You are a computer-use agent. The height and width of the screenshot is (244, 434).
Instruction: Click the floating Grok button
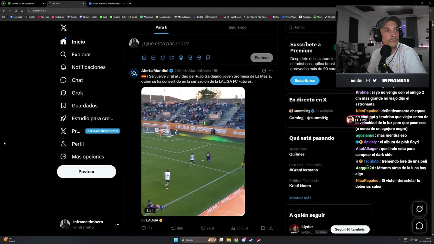419,209
